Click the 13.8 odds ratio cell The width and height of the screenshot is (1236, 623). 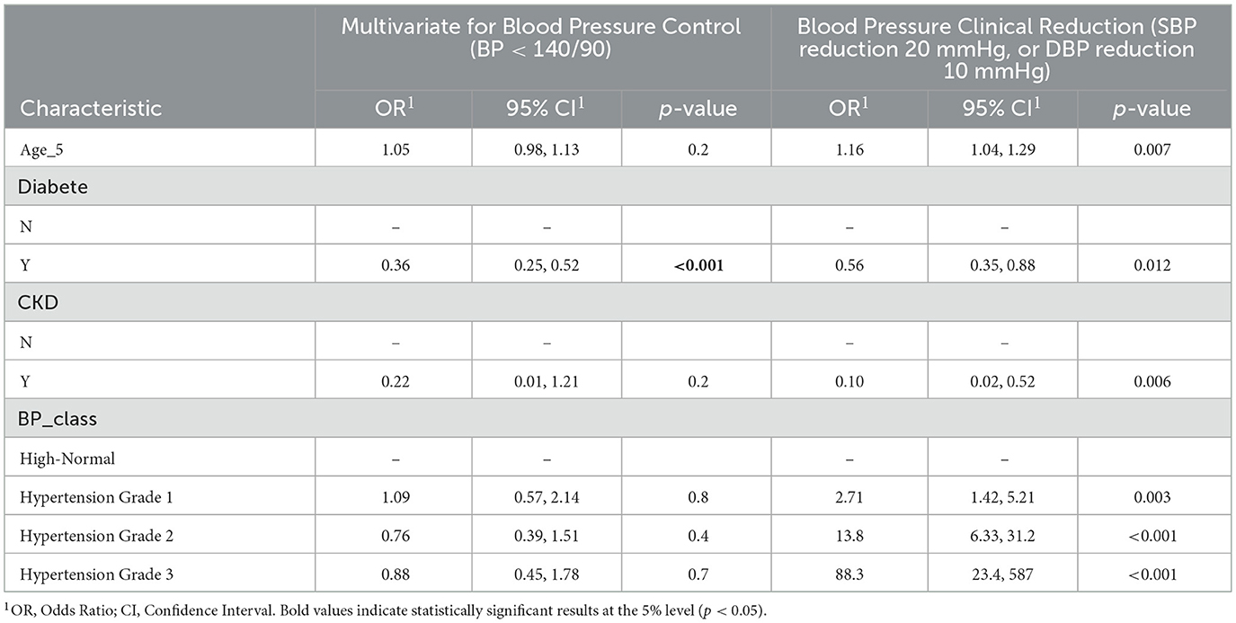pos(848,535)
